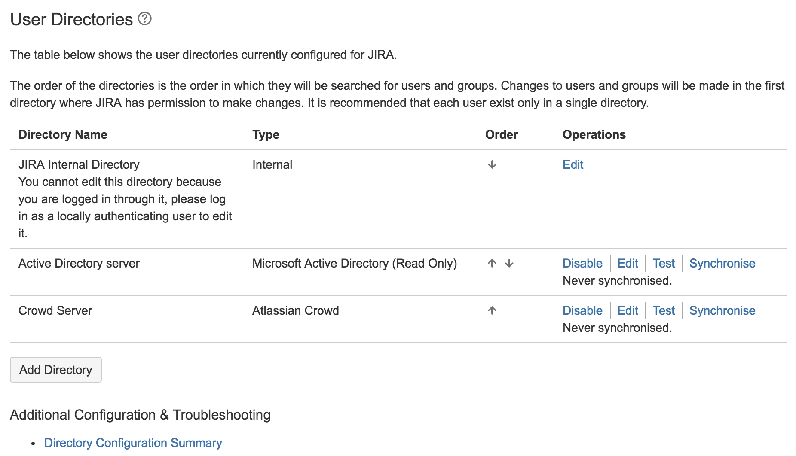Click the 'Operations' column header

click(594, 134)
